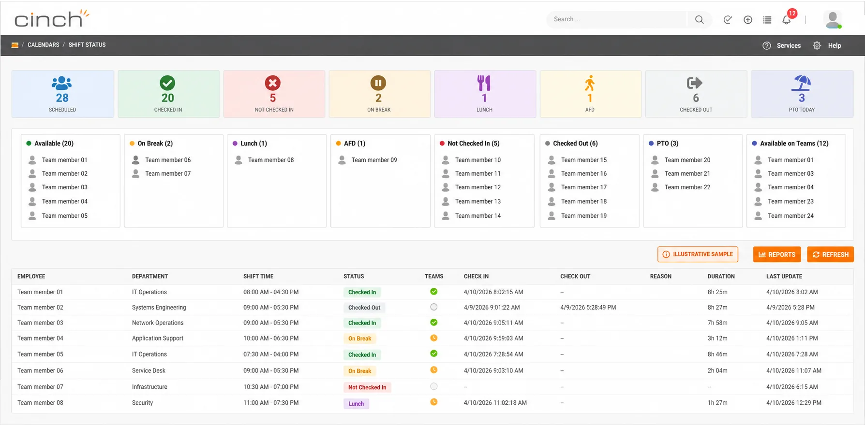Click Teams clock icon for Team member 04

tap(434, 338)
